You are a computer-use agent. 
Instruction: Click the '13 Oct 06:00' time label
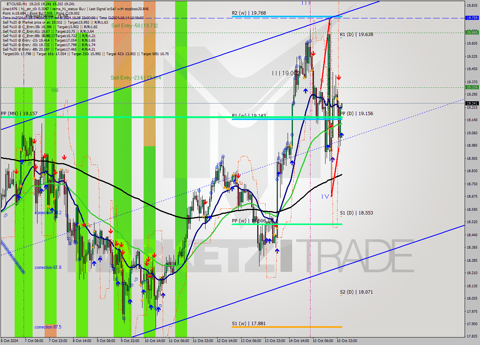pyautogui.click(x=250, y=341)
